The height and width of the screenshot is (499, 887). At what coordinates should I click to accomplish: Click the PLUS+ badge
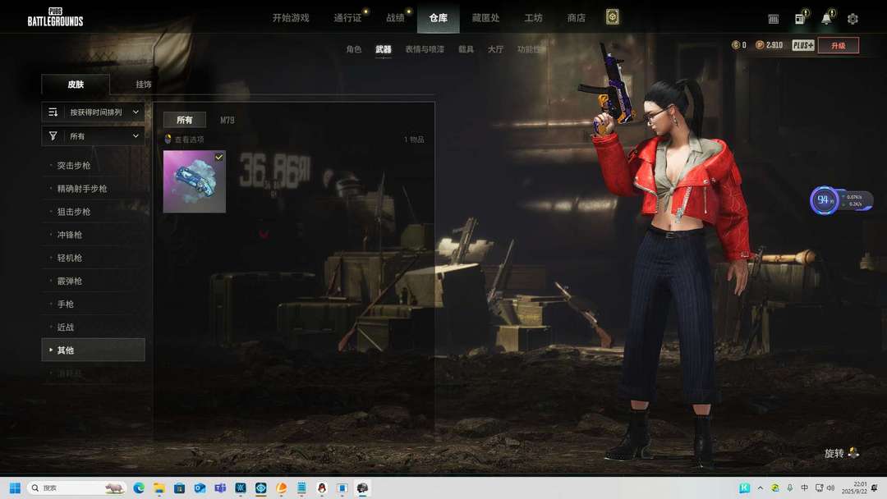802,45
